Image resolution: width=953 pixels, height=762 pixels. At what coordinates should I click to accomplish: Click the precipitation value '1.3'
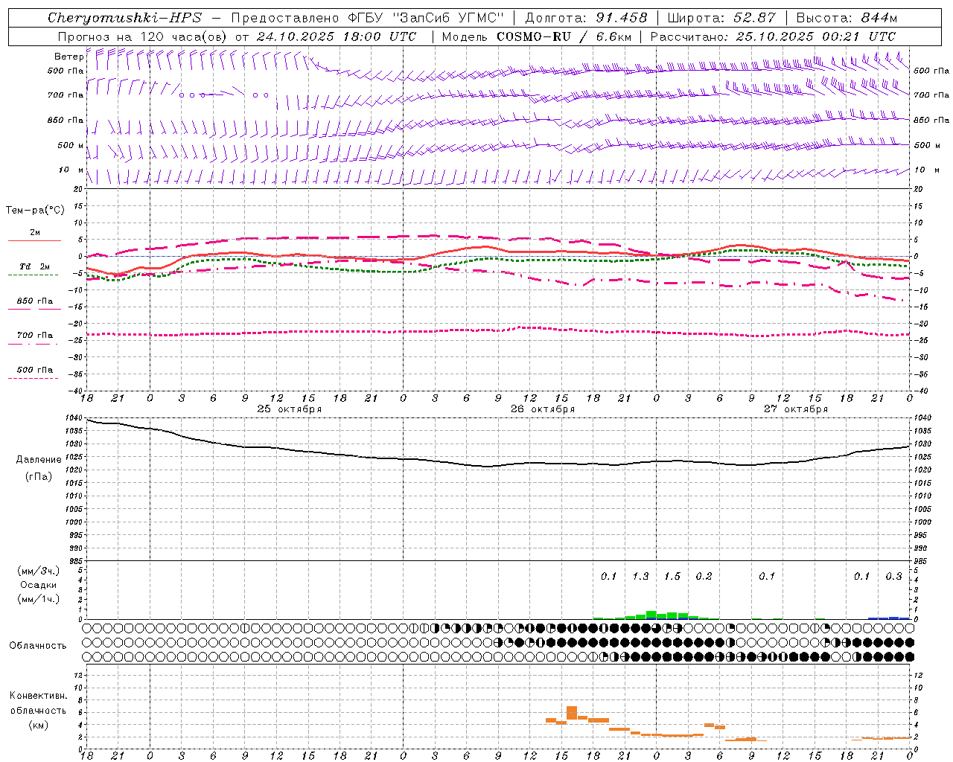pos(640,576)
